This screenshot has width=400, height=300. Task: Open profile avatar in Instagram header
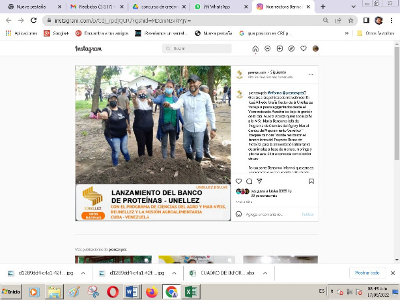(315, 48)
